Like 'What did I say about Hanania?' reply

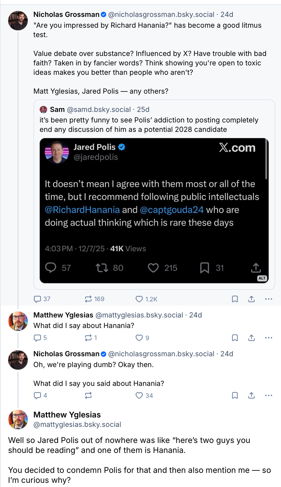[x=139, y=338]
